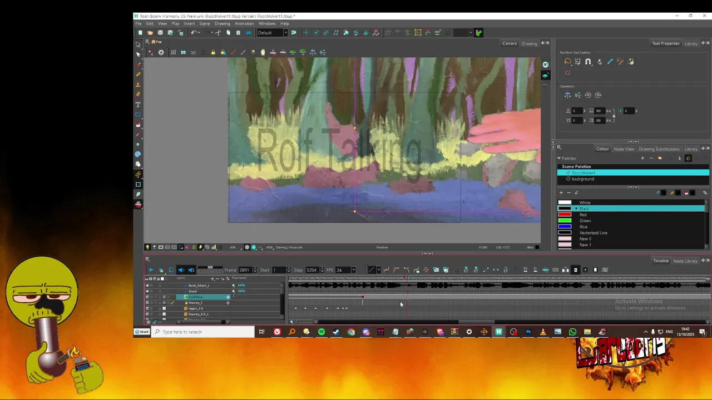Viewport: 712px width, 400px height.
Task: Open the FPS dropdown arrow
Action: point(353,270)
